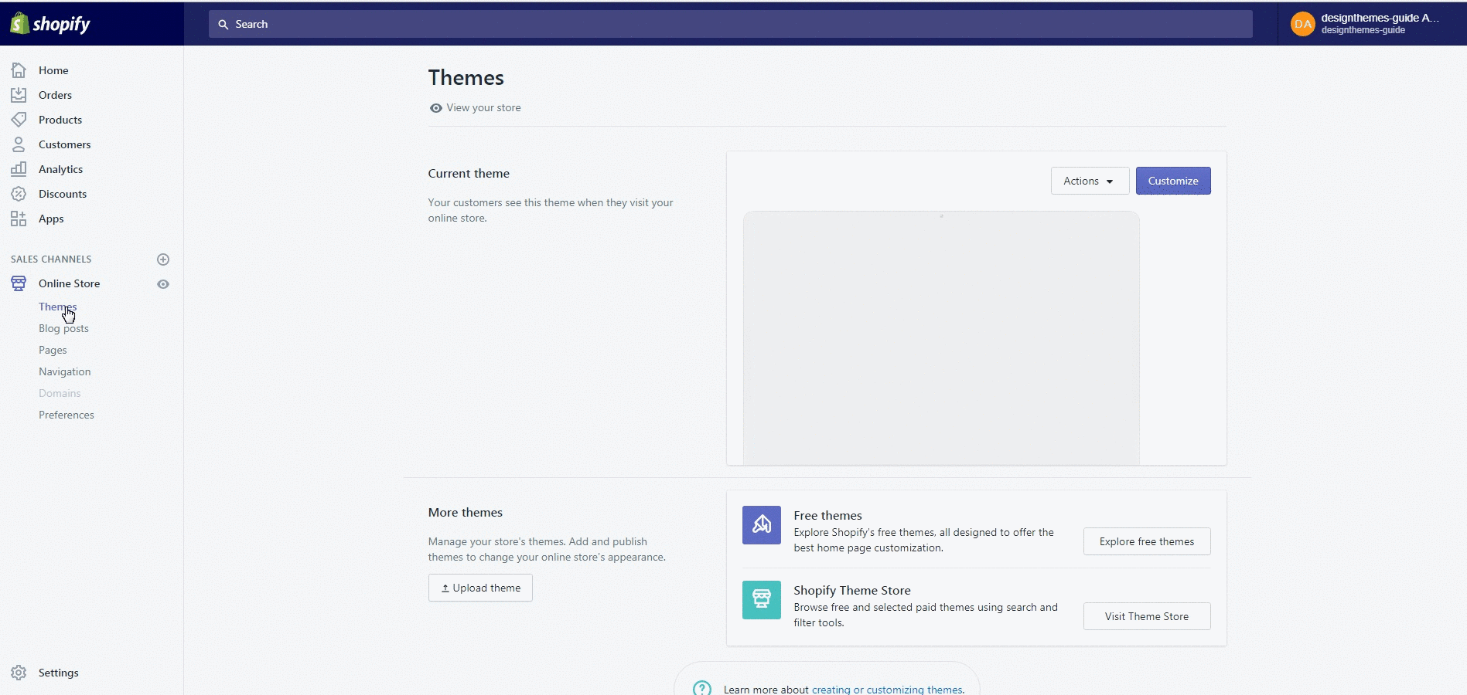The image size is (1467, 695).
Task: Click View your store eye link
Action: 475,108
